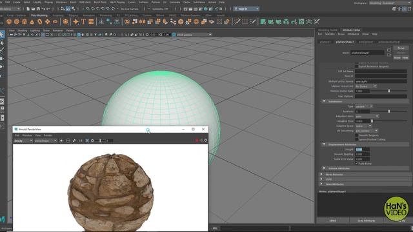This screenshot has height=232, width=413.
Task: Toggle Attribute Editor sidebar icon top-right
Action: [405, 8]
